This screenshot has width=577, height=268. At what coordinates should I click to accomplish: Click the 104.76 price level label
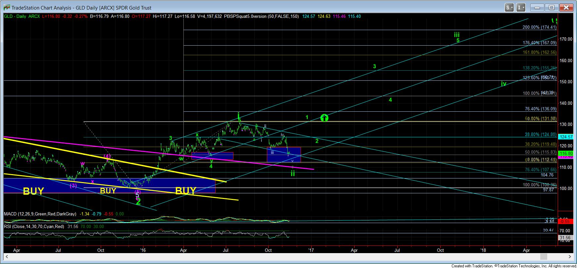coord(547,175)
